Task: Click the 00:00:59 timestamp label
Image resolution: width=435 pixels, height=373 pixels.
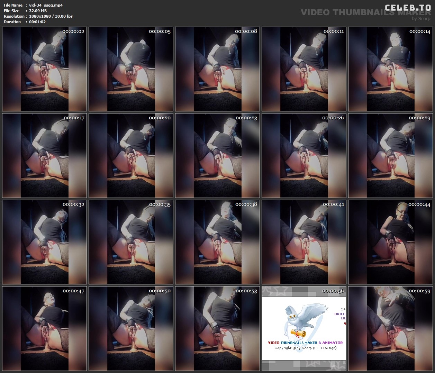Action: pyautogui.click(x=419, y=291)
